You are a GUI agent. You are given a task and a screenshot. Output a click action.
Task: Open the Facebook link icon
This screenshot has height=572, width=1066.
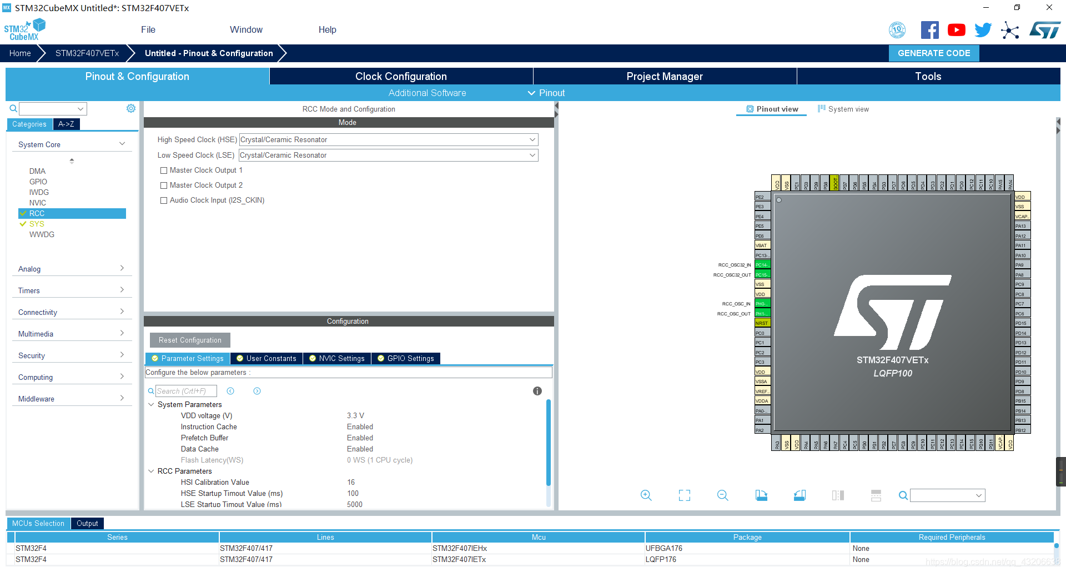pos(929,30)
